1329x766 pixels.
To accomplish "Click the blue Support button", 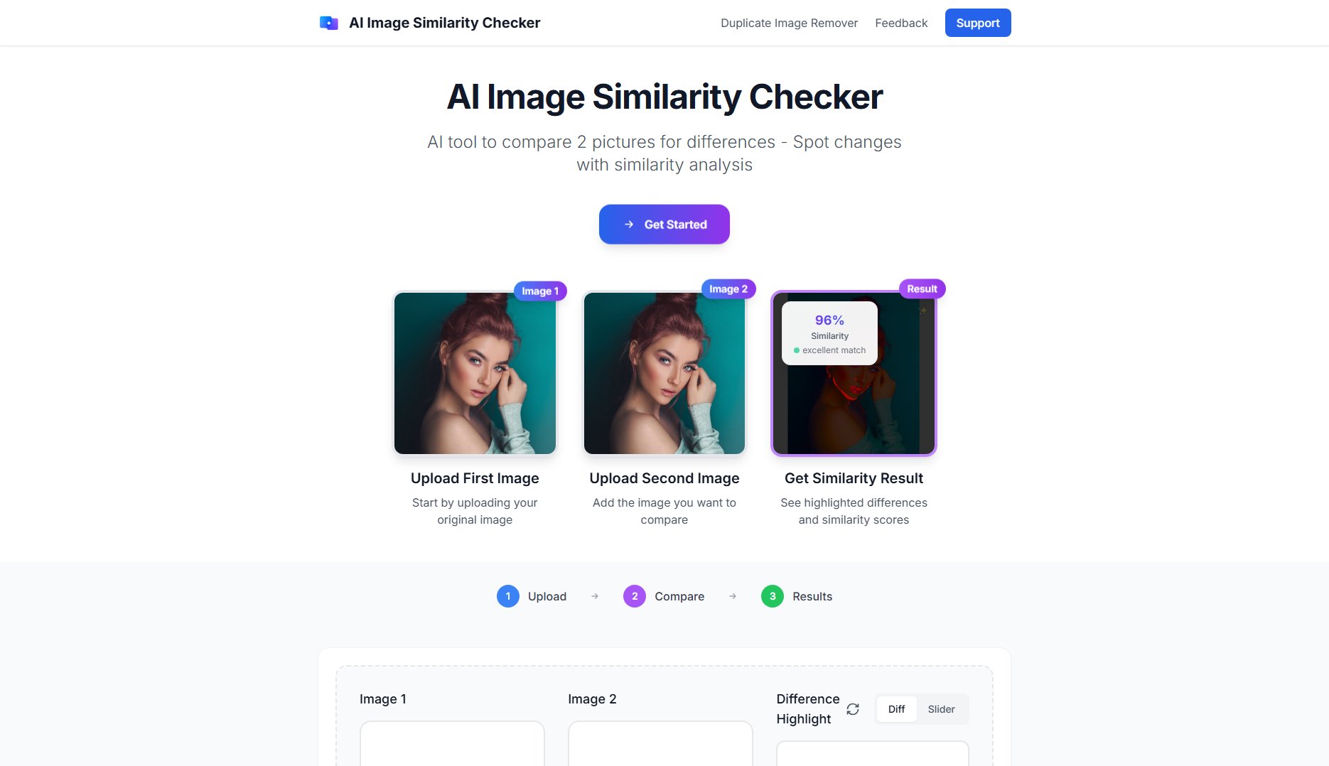I will tap(978, 23).
